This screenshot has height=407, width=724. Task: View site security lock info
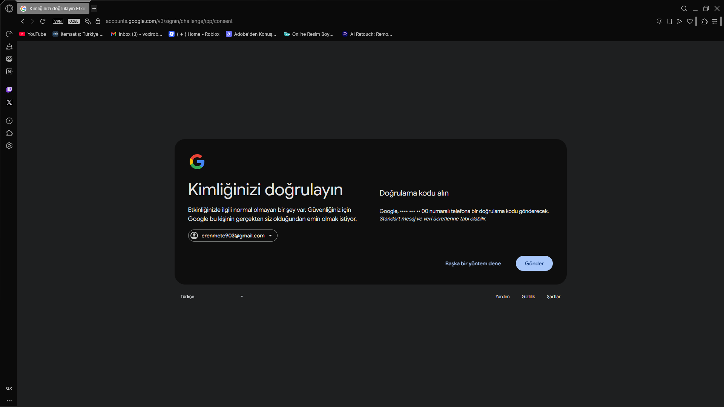tap(98, 21)
